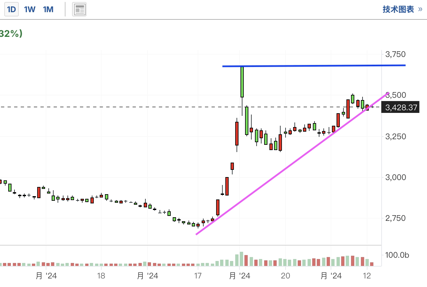Click the 2,750 price axis label
The height and width of the screenshot is (287, 427).
(396, 218)
